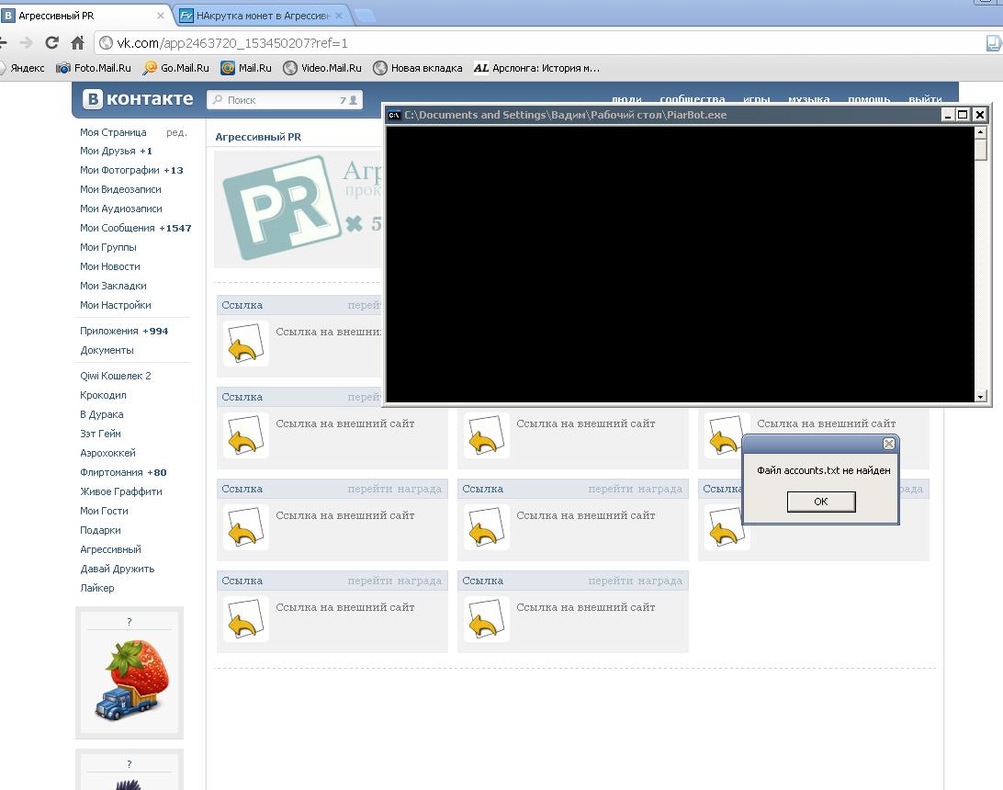The width and height of the screenshot is (1003, 790).
Task: Open Мои Сообщения
Action: [x=135, y=228]
